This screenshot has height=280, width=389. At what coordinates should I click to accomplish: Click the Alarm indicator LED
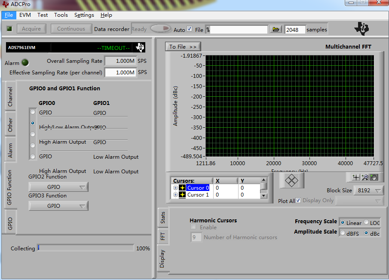(x=25, y=63)
